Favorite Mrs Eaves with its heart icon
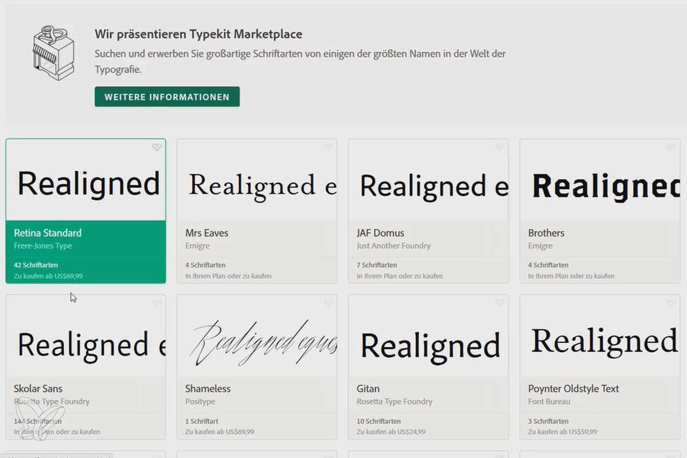 pyautogui.click(x=328, y=148)
